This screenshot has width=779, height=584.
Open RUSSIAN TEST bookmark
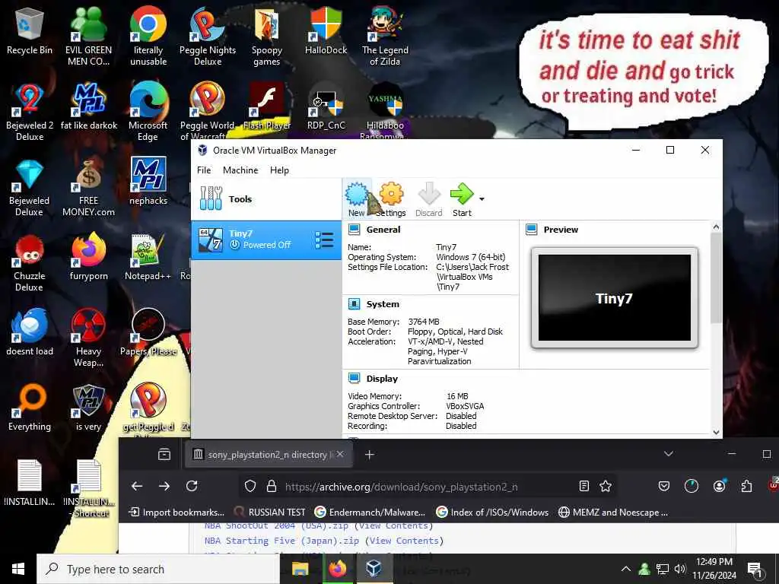click(270, 512)
